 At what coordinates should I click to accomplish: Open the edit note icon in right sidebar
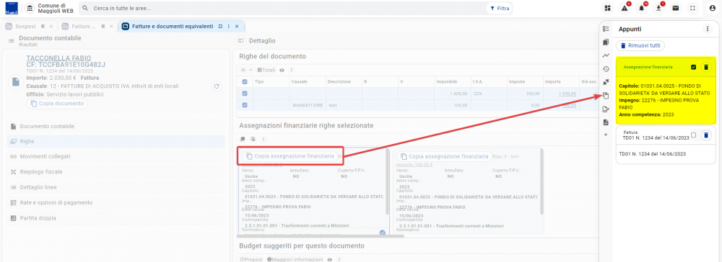(x=606, y=109)
